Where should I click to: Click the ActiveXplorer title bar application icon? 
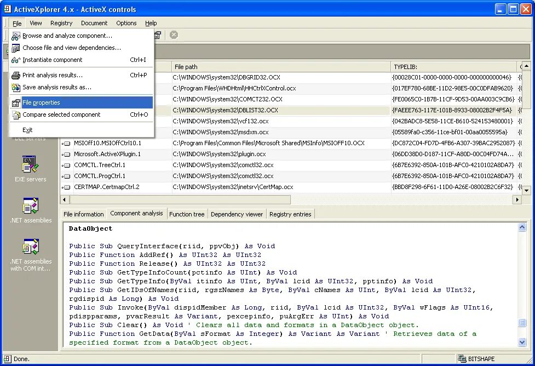coord(7,9)
